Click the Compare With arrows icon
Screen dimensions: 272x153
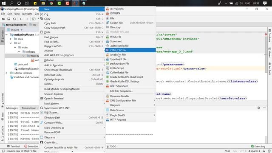(42, 123)
